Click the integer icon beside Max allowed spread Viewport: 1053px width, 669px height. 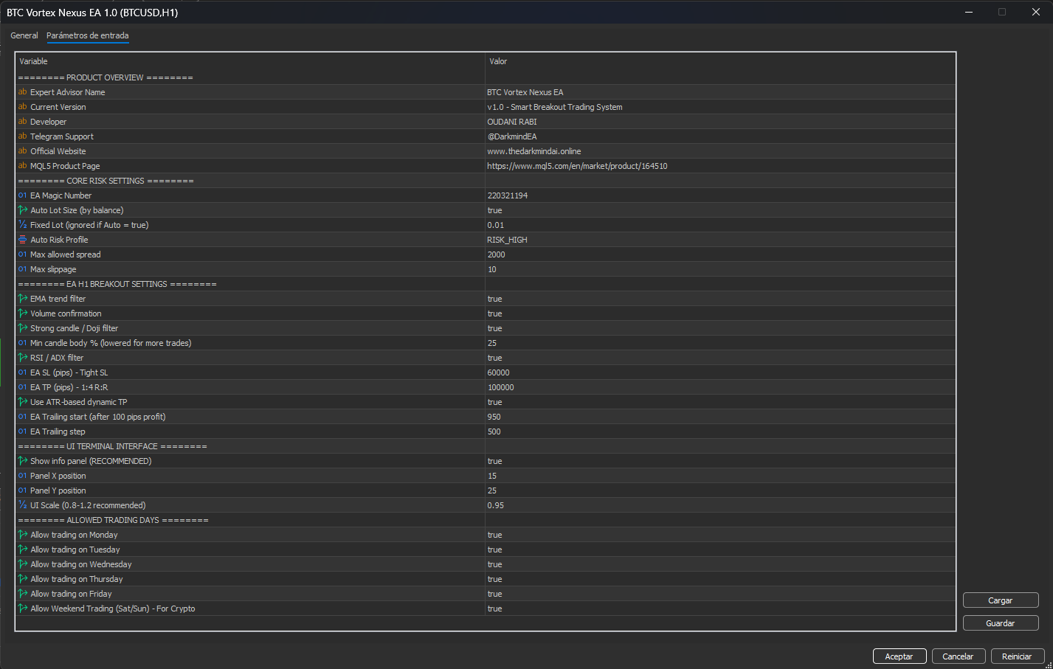tap(22, 254)
